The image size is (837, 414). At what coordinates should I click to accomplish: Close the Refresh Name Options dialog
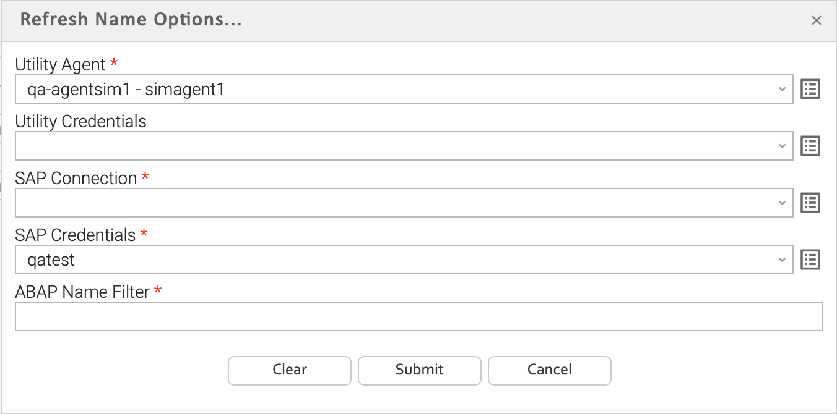pyautogui.click(x=817, y=21)
